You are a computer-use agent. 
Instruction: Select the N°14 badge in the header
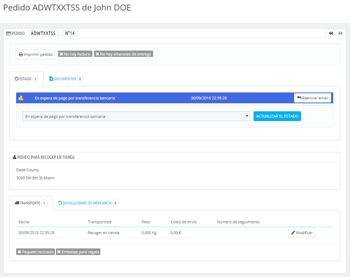tap(70, 33)
